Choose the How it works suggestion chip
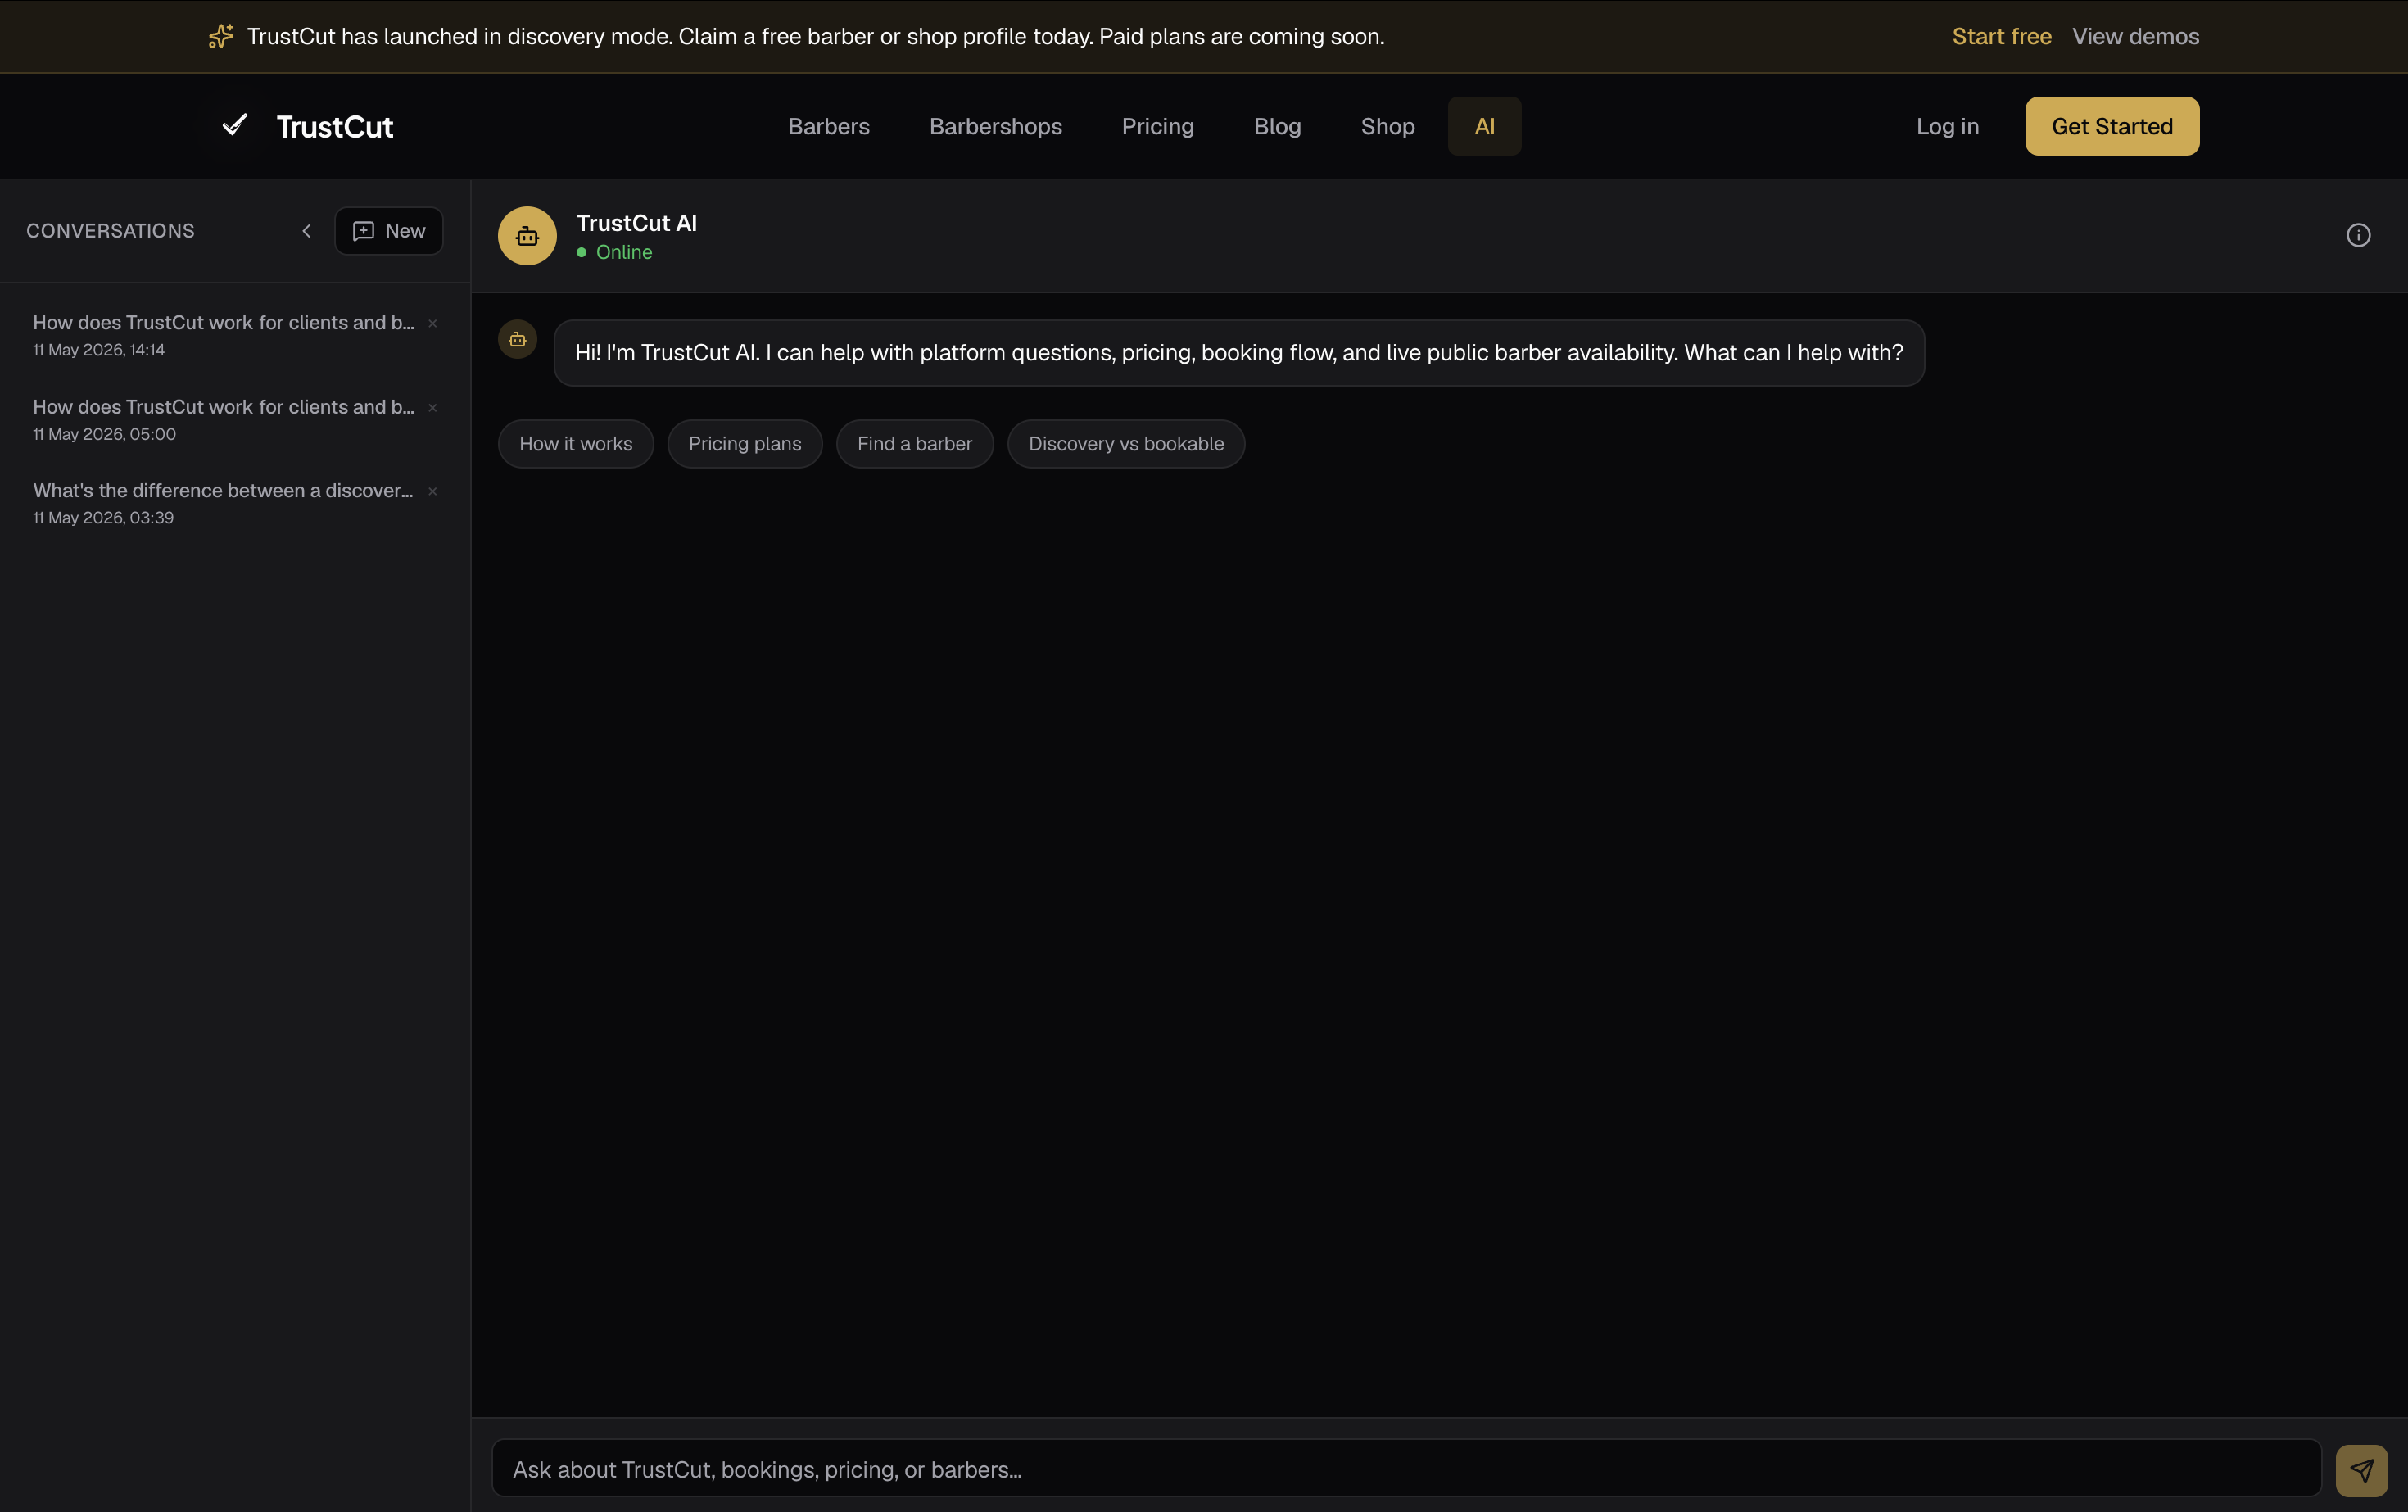2408x1512 pixels. pyautogui.click(x=575, y=444)
